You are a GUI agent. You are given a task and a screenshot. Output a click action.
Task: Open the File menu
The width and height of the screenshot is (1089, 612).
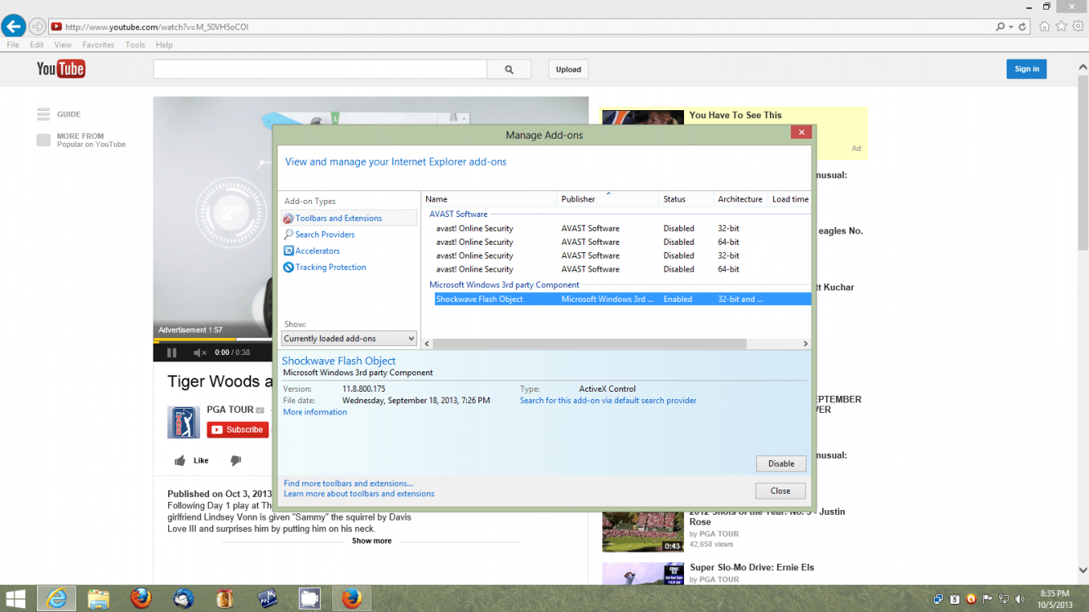(13, 45)
